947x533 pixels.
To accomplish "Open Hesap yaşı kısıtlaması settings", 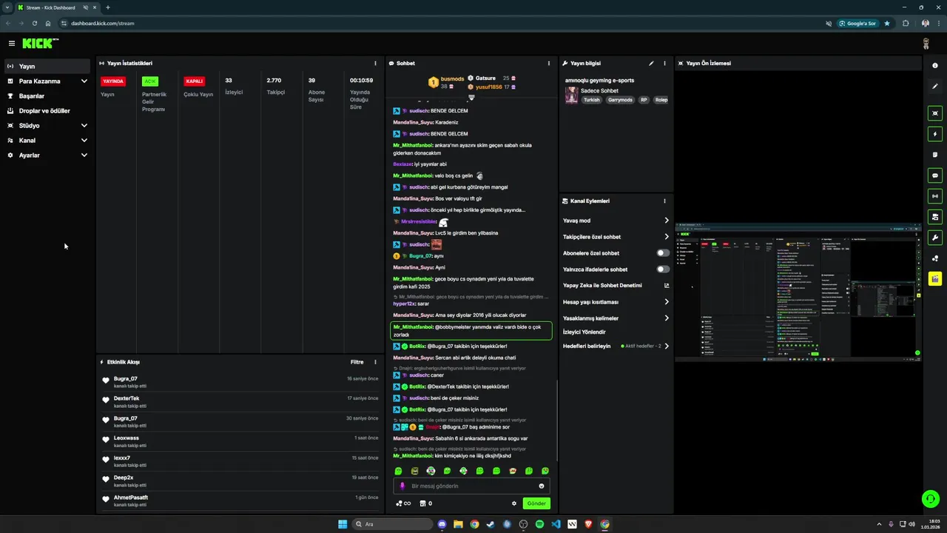I will click(616, 302).
